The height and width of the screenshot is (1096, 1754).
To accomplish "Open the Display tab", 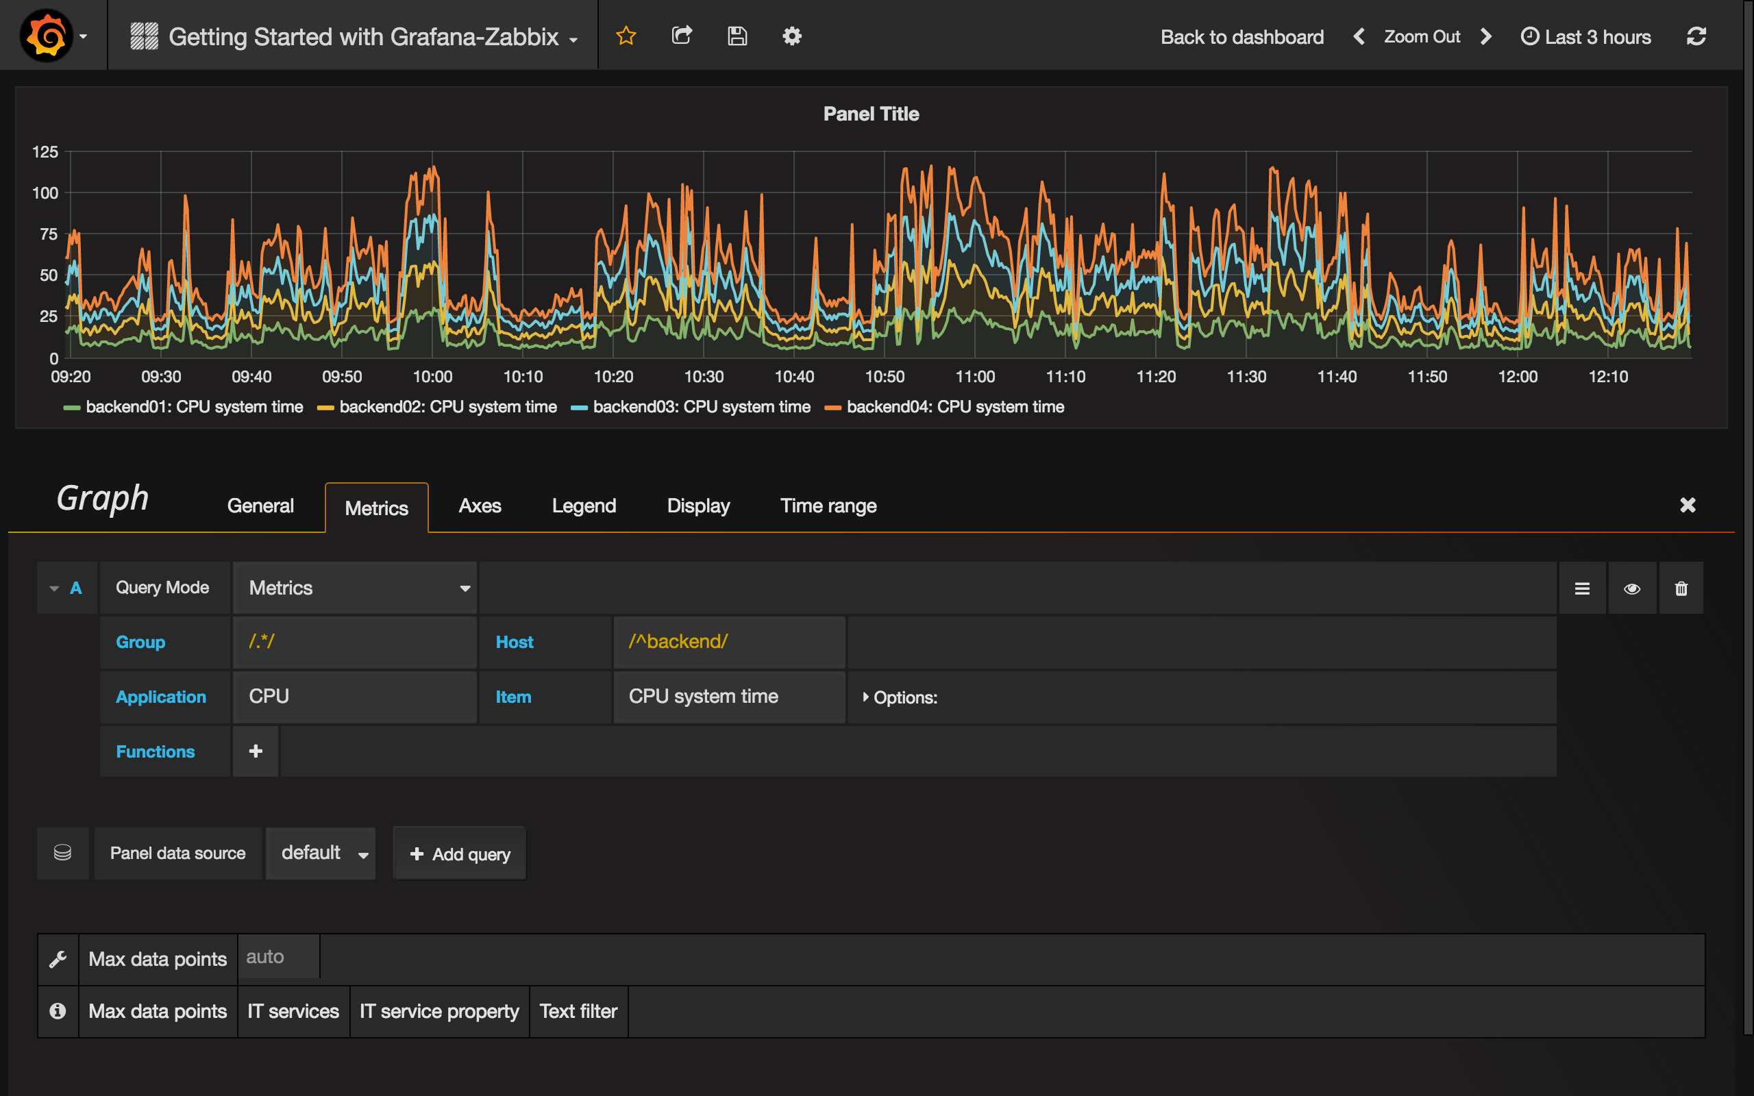I will [697, 506].
